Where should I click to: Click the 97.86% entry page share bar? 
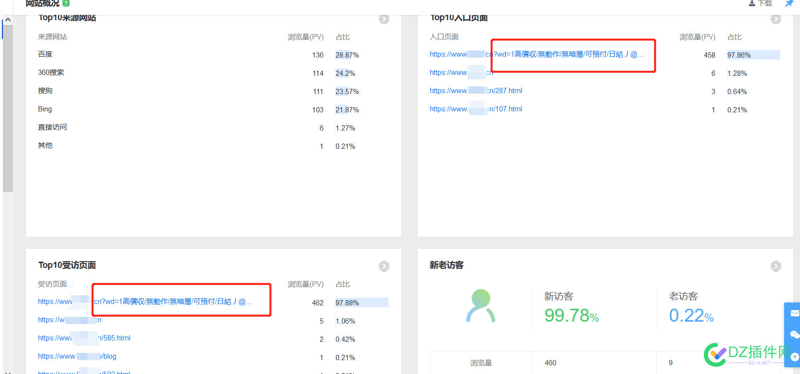[753, 55]
